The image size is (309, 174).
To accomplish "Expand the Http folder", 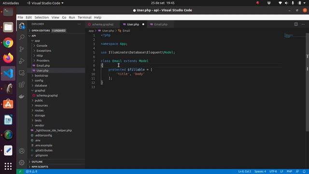I will [40, 56].
